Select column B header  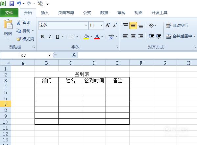coord(46,63)
